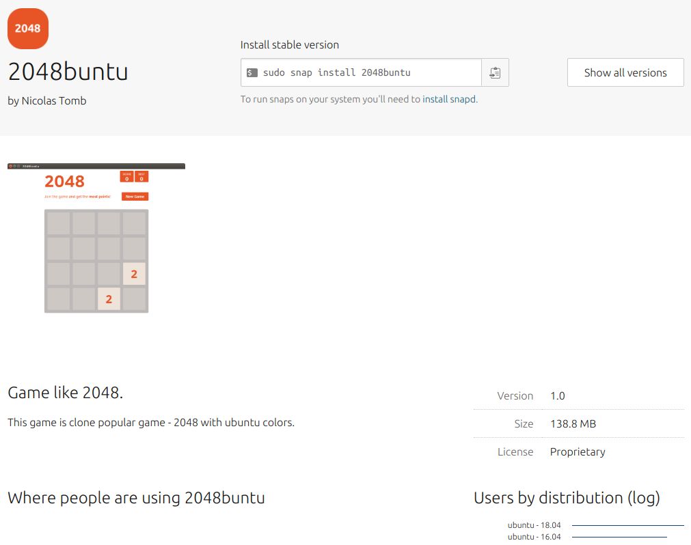Open the install snapd link

449,99
